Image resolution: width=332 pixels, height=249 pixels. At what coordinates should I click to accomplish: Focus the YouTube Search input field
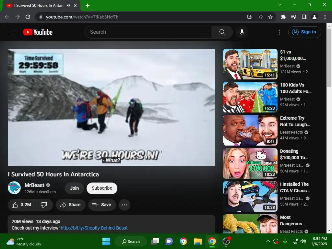[x=148, y=32]
